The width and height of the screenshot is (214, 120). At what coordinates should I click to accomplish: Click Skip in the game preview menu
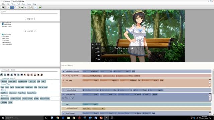[97, 44]
